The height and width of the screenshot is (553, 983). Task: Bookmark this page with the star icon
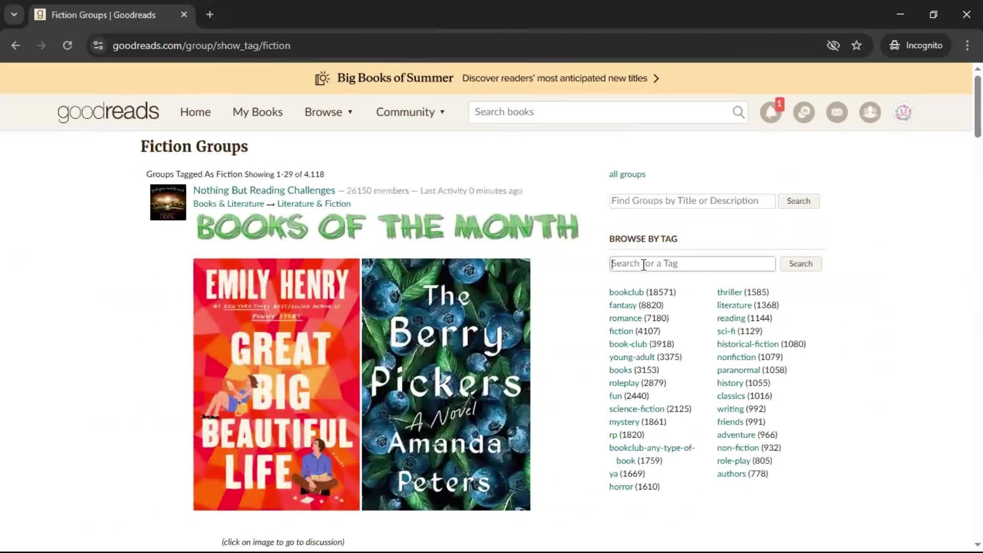(x=857, y=46)
